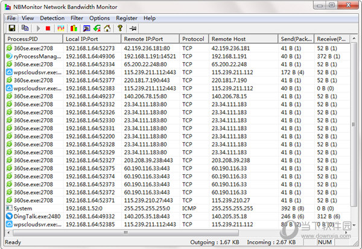
Task: Click remote host 140.205.35.18
Action: (229, 216)
